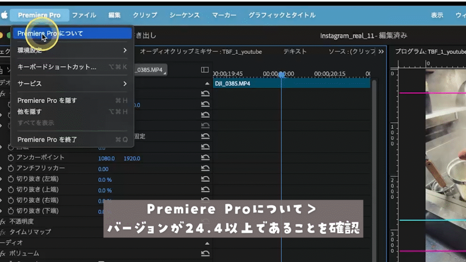Toggle animation stopwatch for アンカーポイント
This screenshot has width=466, height=262.
tap(11, 158)
